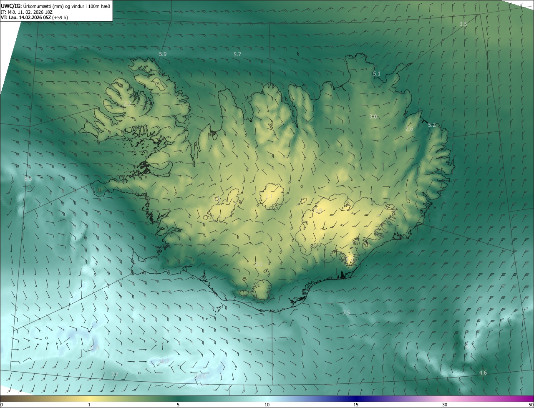
Task: Click the 5.2 value off the east coast
Action: click(x=432, y=125)
